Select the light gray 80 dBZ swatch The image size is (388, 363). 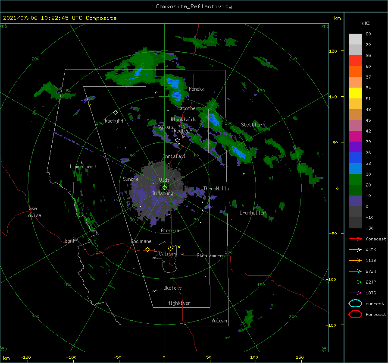[355, 39]
